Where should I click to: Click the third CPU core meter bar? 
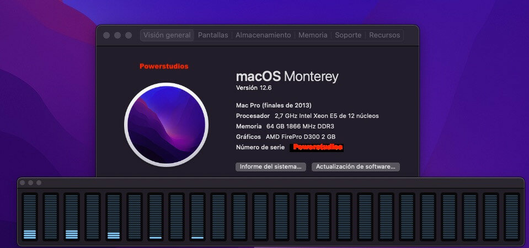(72, 217)
